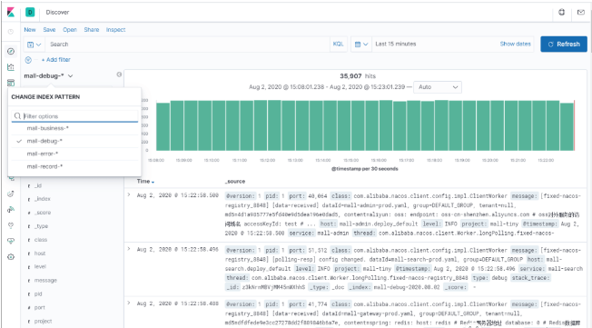Focus the Search query input
Image resolution: width=592 pixels, height=328 pixels.
click(x=188, y=45)
